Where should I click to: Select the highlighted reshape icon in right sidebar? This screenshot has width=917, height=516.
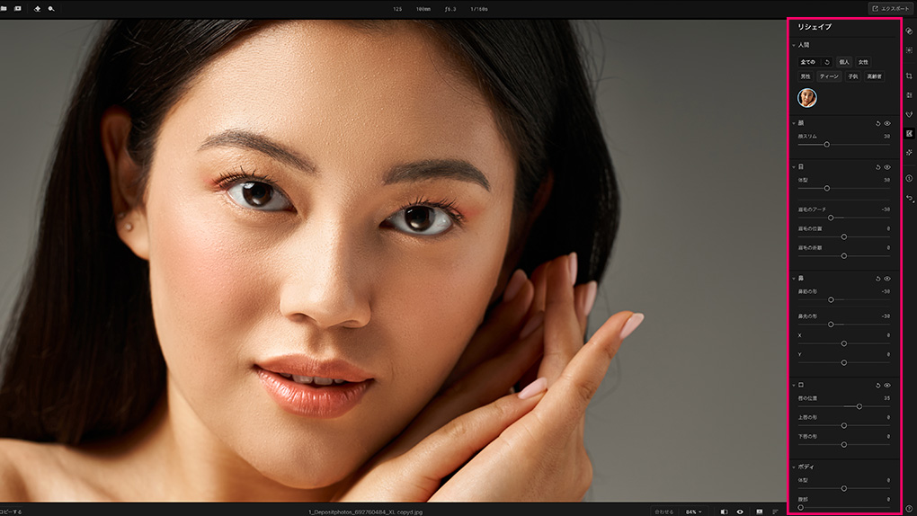(909, 133)
